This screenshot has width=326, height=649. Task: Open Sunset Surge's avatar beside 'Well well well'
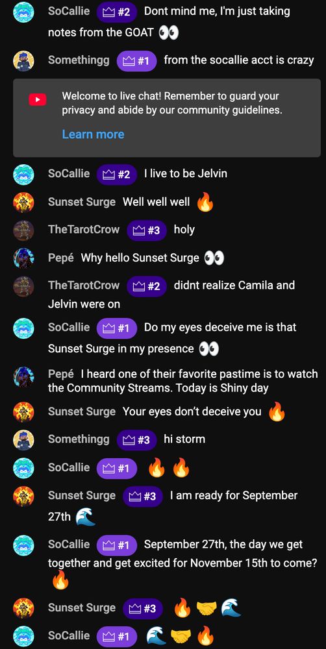23,202
